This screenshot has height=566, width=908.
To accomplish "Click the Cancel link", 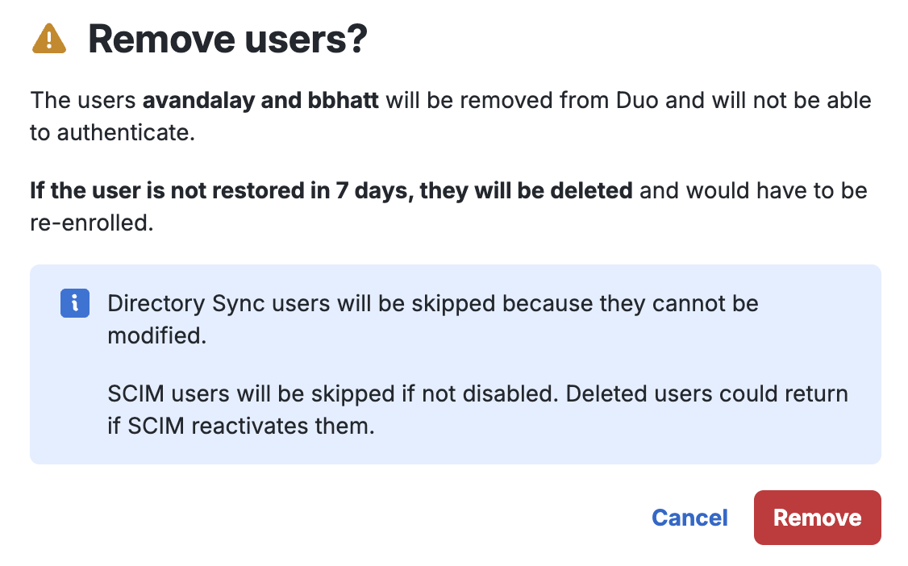I will click(x=689, y=518).
